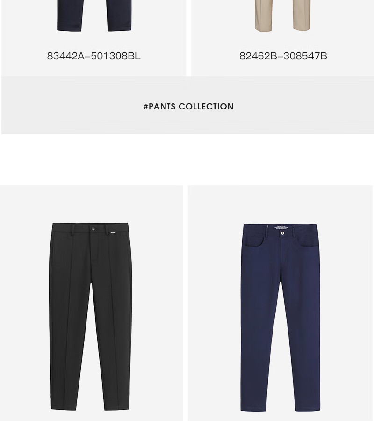Click the waist button on black trousers
Image resolution: width=374 pixels, height=421 pixels.
point(93,229)
